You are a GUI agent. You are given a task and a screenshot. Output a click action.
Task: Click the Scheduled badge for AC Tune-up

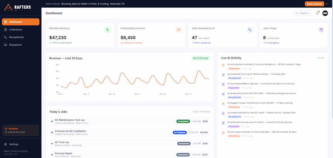click(x=184, y=143)
